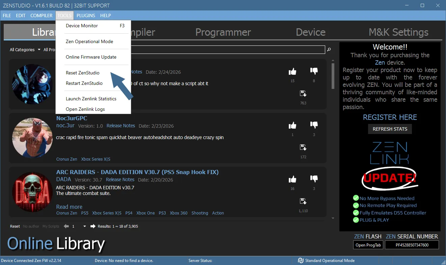Open the PLUGINS menu

pyautogui.click(x=86, y=15)
